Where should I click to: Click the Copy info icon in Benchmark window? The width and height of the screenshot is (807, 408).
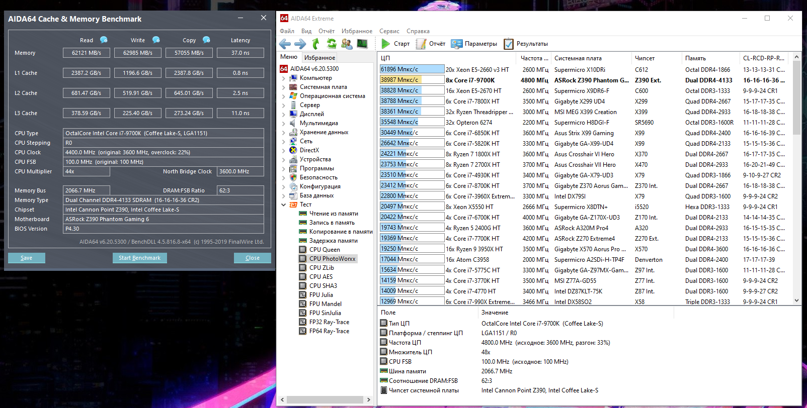[206, 40]
